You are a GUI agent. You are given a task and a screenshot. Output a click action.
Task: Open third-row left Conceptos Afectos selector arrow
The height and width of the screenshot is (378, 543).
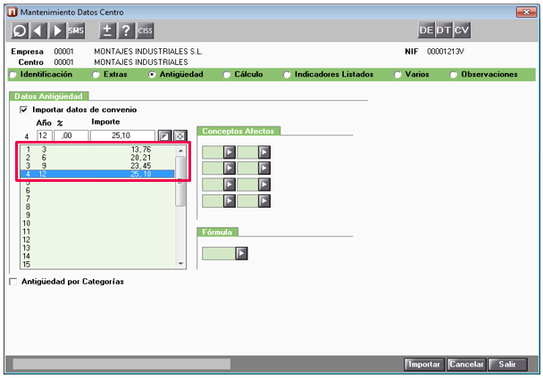coord(230,185)
